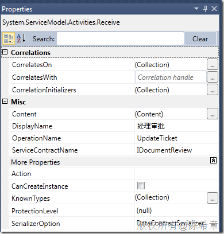Switch to Categorized view icon
224x234 pixels.
(9, 38)
